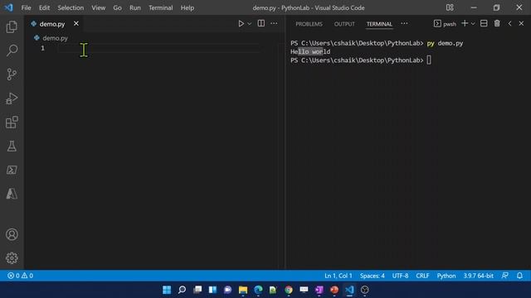Open the Run menu
The height and width of the screenshot is (298, 531).
[134, 7]
